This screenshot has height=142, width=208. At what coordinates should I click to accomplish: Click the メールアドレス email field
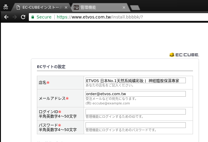[136, 94]
